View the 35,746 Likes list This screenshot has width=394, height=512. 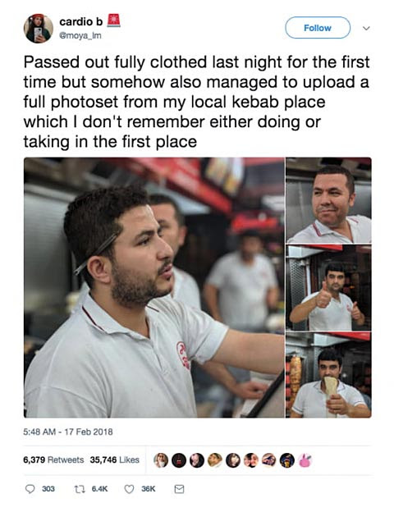tap(115, 459)
